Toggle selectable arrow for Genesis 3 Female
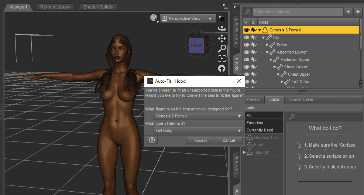This screenshot has width=364, height=195. 254,30
